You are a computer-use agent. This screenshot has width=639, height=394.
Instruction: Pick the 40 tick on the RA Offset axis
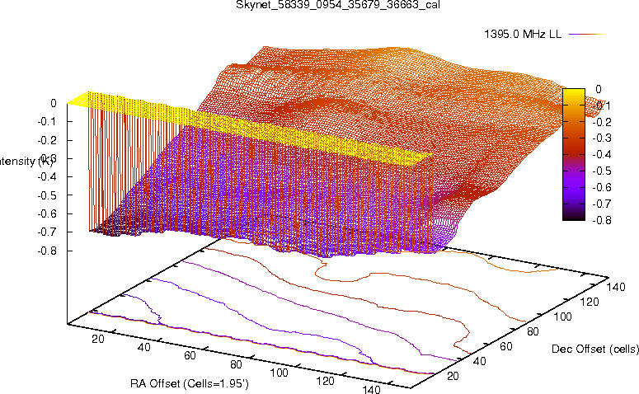click(x=143, y=347)
